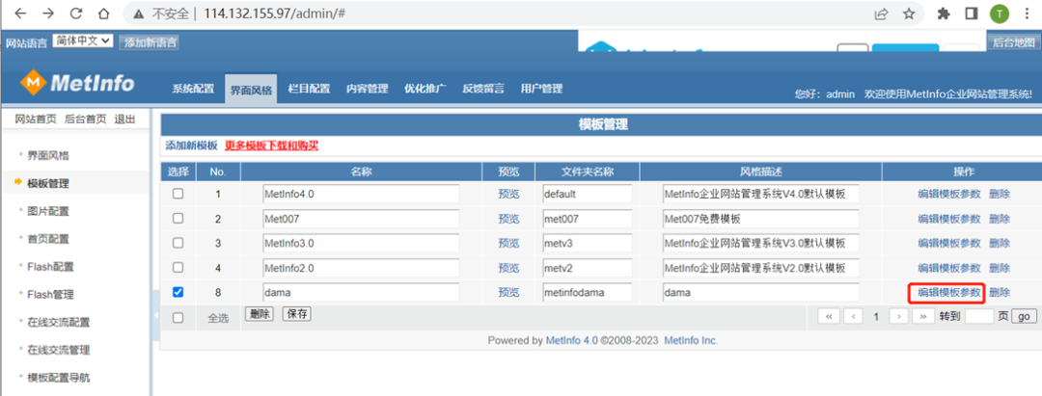Screen dimensions: 1042x396
Task: Click 网站首页 in the sidebar
Action: pyautogui.click(x=36, y=119)
